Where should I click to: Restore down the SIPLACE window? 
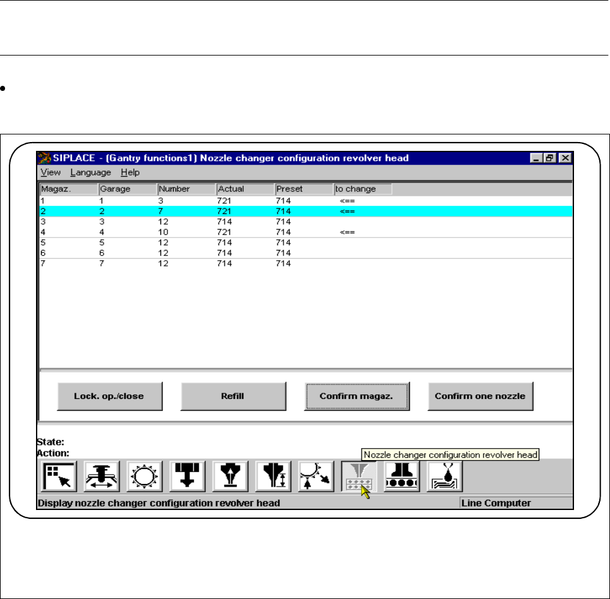point(549,158)
